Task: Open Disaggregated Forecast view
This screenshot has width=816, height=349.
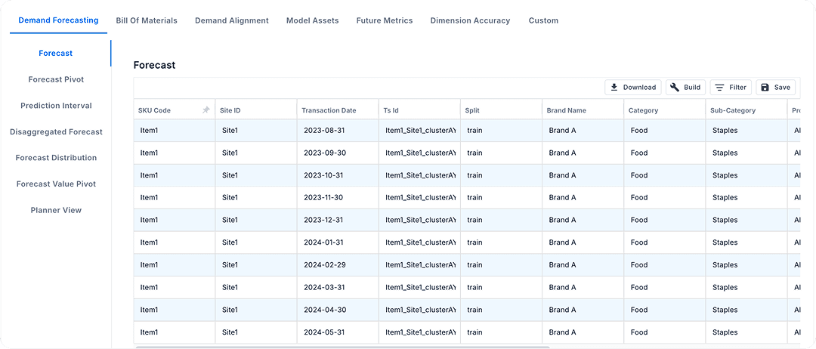Action: point(56,131)
